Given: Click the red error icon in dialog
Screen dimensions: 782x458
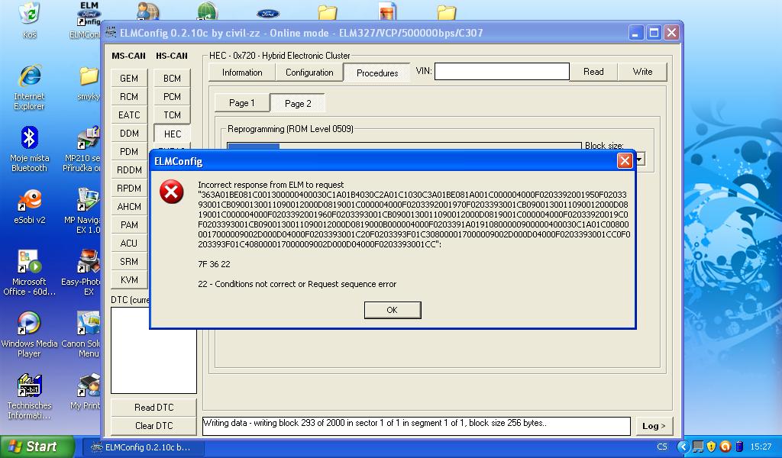Looking at the screenshot, I should (172, 192).
